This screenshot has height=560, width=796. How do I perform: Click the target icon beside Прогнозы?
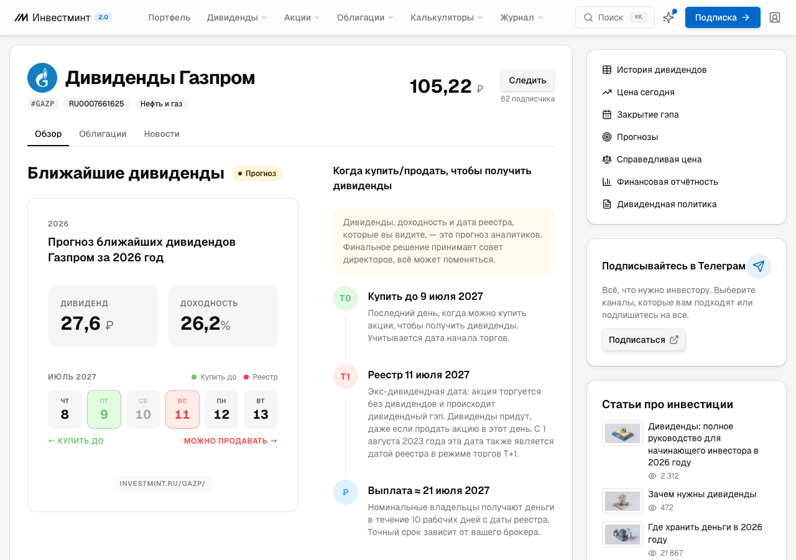(x=607, y=137)
